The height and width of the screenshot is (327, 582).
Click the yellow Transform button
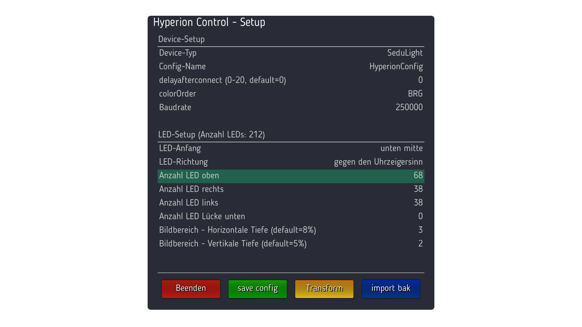[x=324, y=289]
